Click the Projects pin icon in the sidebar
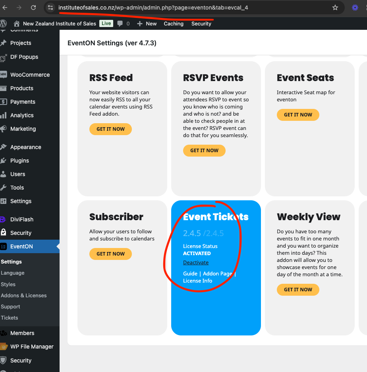Image resolution: width=367 pixels, height=372 pixels. (x=3, y=43)
